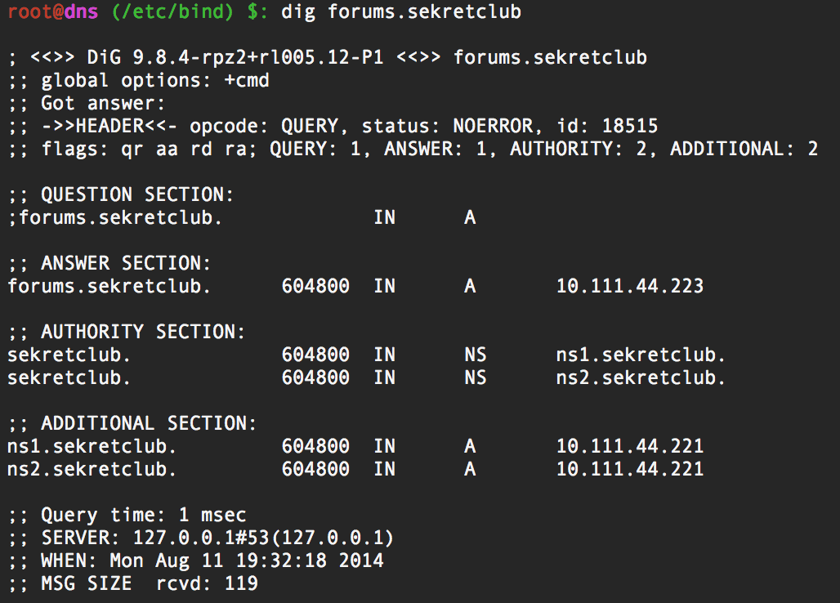The width and height of the screenshot is (840, 603).
Task: Click the typed dig forums.sekretclub command
Action: click(401, 11)
